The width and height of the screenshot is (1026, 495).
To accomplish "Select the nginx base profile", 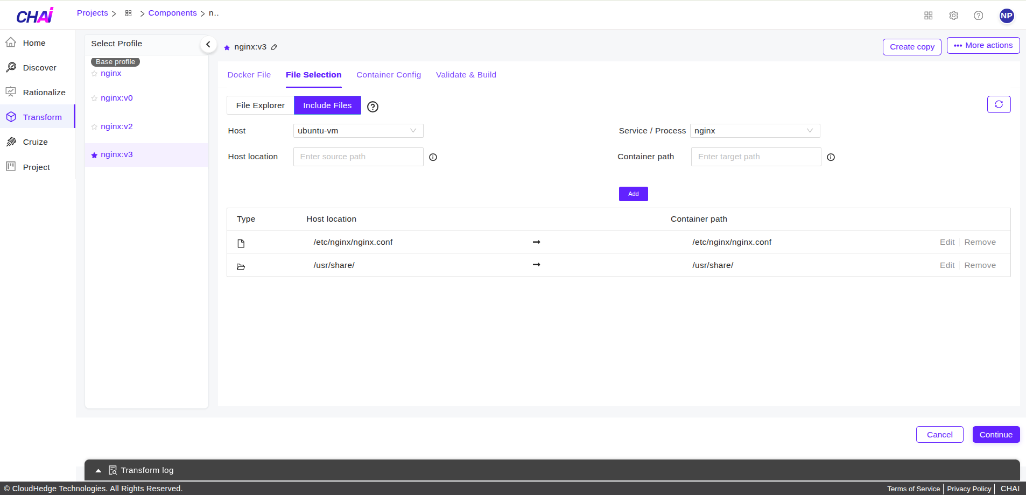I will click(111, 73).
